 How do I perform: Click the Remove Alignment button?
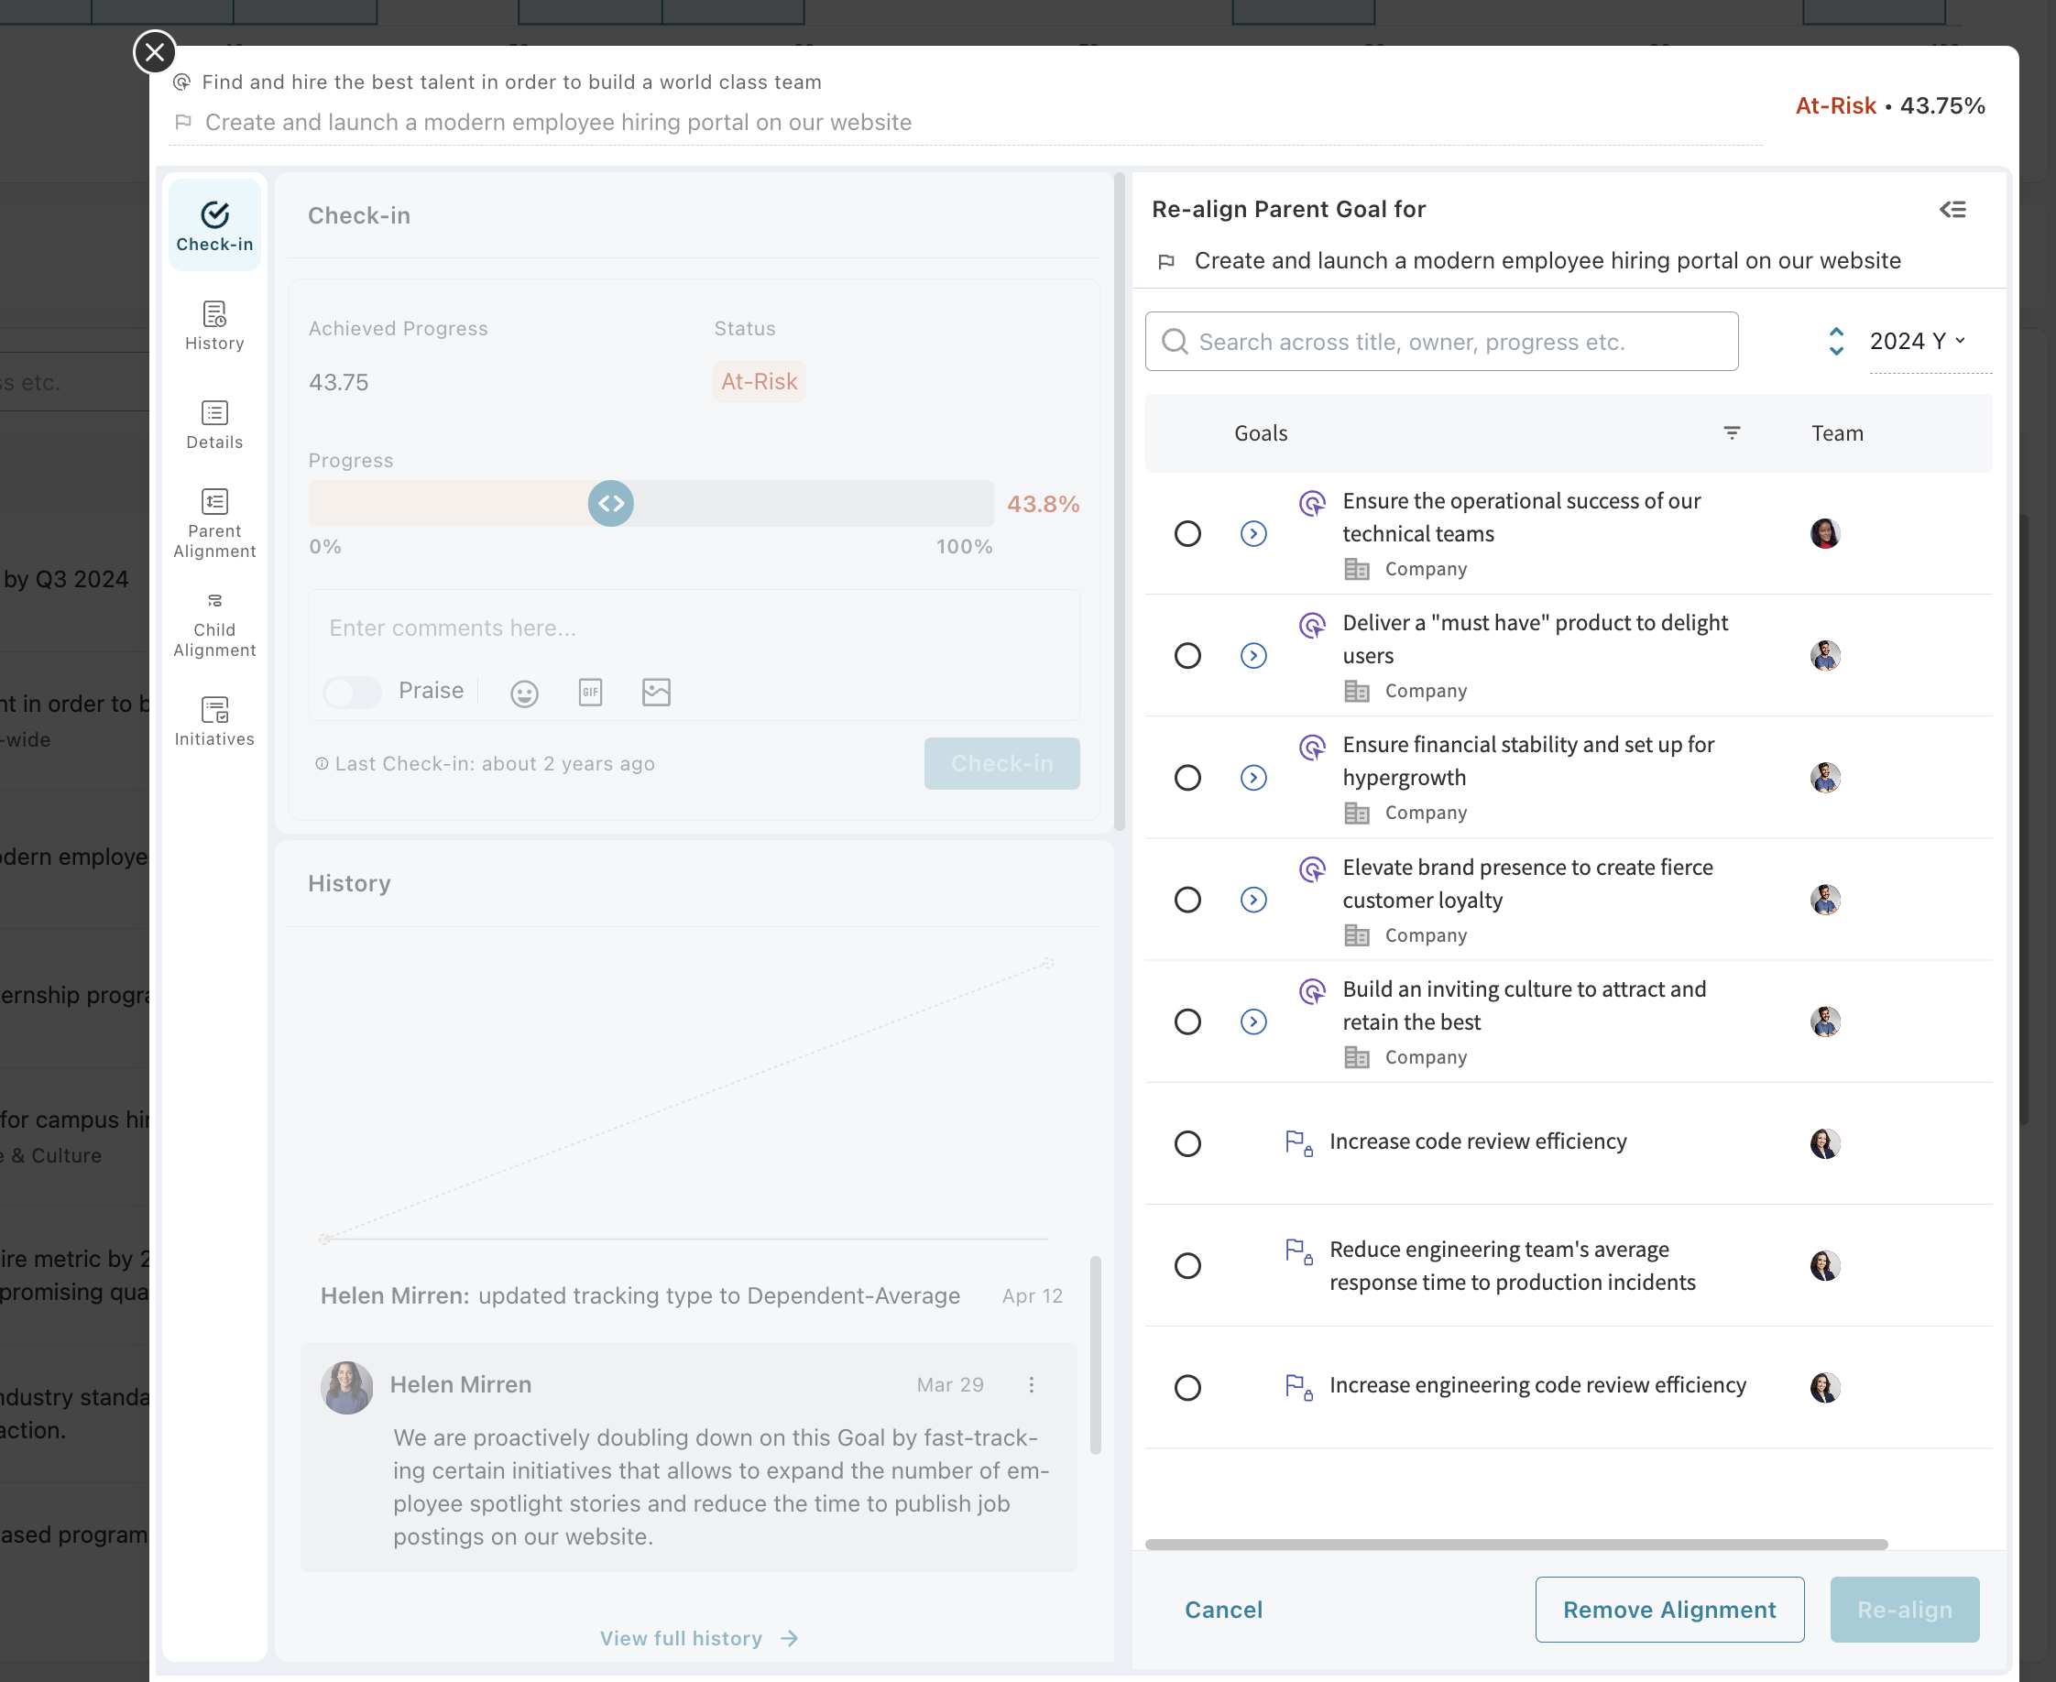(1668, 1610)
